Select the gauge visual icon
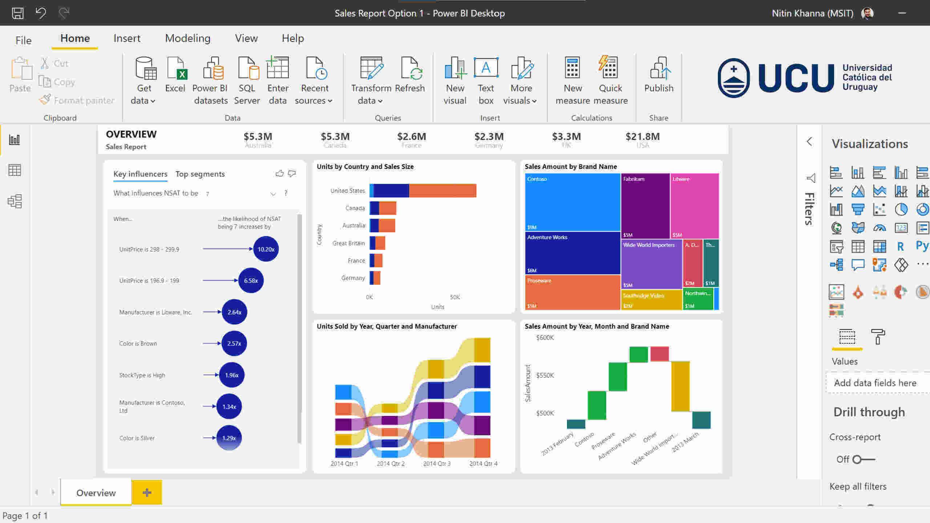The width and height of the screenshot is (930, 523). point(879,228)
